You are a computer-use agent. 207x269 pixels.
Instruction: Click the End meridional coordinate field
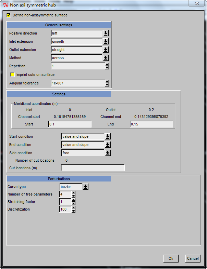tap(151, 124)
